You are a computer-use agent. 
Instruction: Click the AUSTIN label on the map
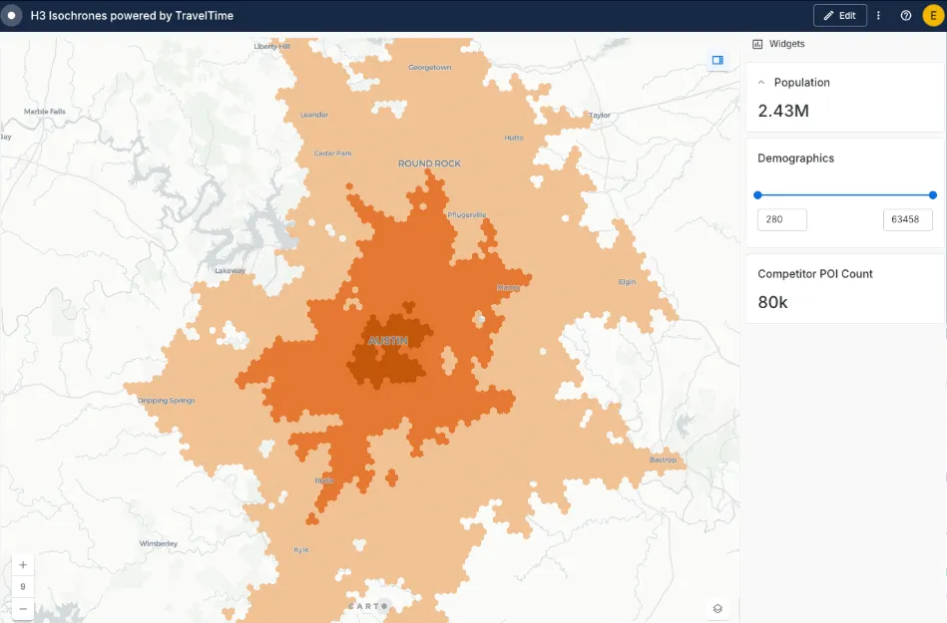pyautogui.click(x=387, y=341)
